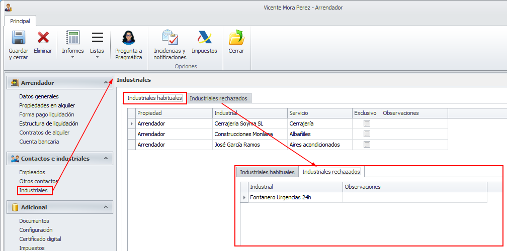Screen dimensions: 507x251
Task: Click Observaciones column header in habituales grid
Action: pyautogui.click(x=414, y=113)
